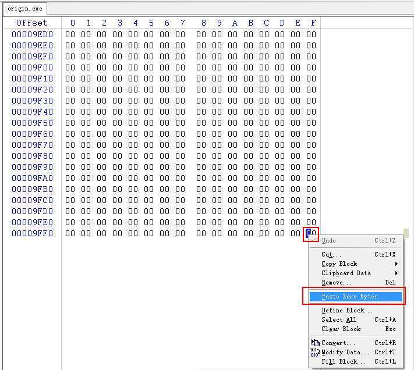This screenshot has height=370, width=414.
Task: Click the Convert icon in context menu
Action: pos(315,343)
